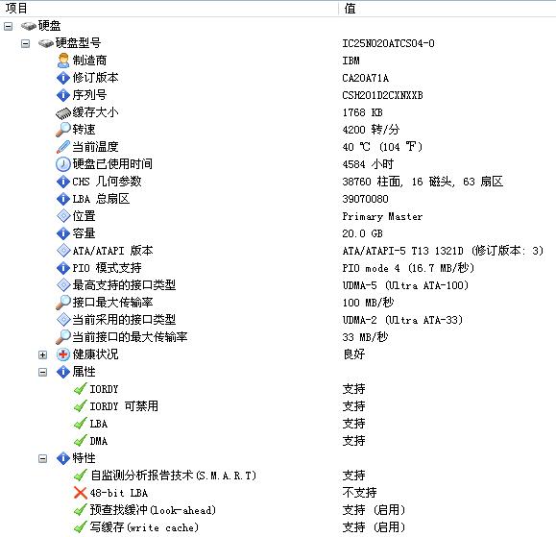The image size is (556, 537).
Task: Click the 健康状况 red cross icon
Action: 63,354
